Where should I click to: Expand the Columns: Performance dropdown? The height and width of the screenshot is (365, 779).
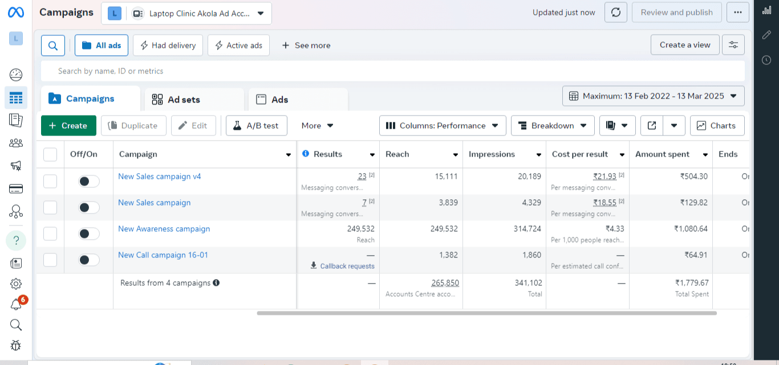click(443, 126)
